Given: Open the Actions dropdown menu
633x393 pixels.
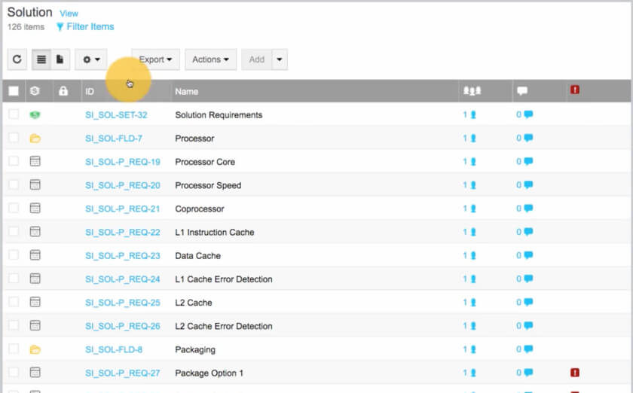Looking at the screenshot, I should tap(210, 59).
